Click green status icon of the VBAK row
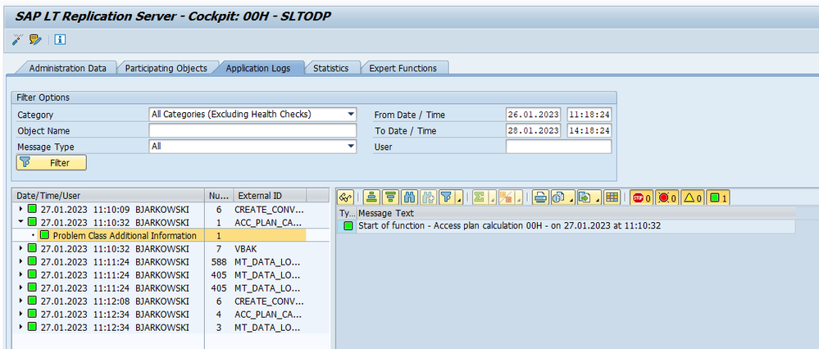819x349 pixels. tap(33, 249)
